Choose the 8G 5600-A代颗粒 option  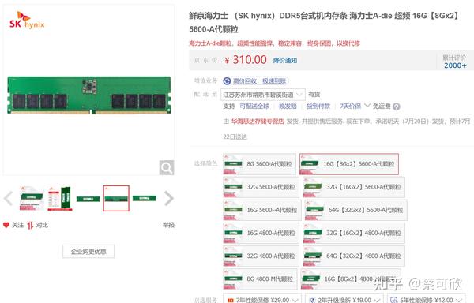[x=259, y=164]
